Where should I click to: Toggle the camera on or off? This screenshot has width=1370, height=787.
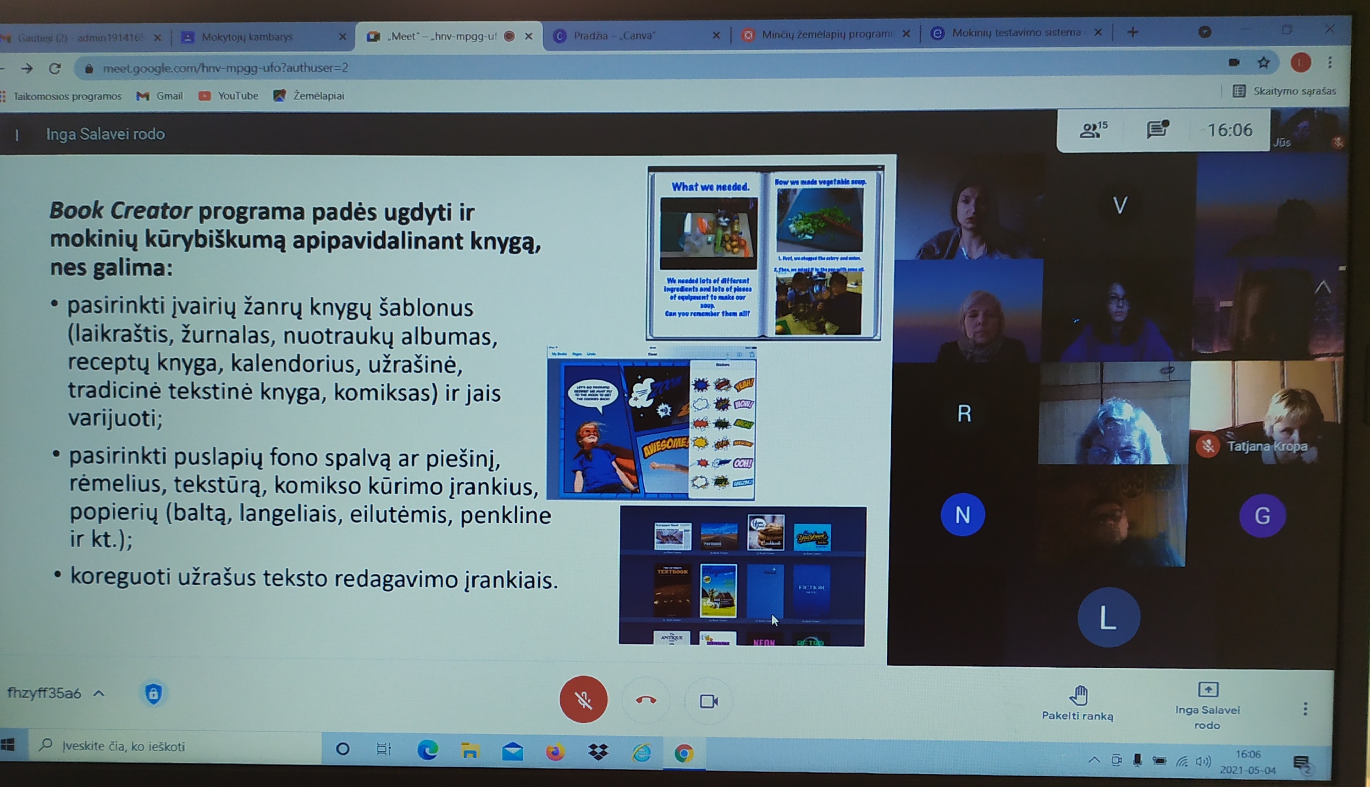point(708,701)
